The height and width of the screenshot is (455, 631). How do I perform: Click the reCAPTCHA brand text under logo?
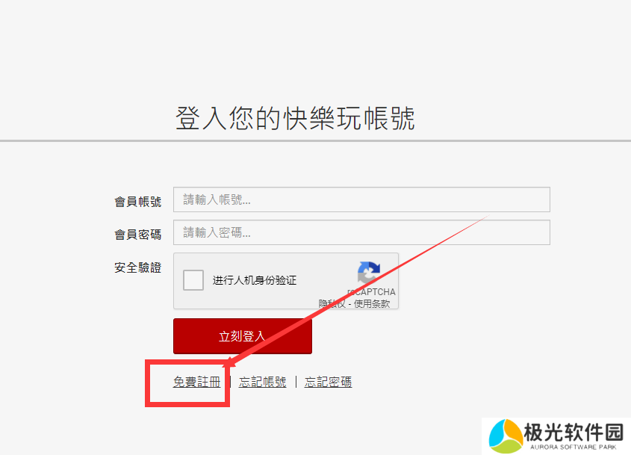[x=371, y=292]
